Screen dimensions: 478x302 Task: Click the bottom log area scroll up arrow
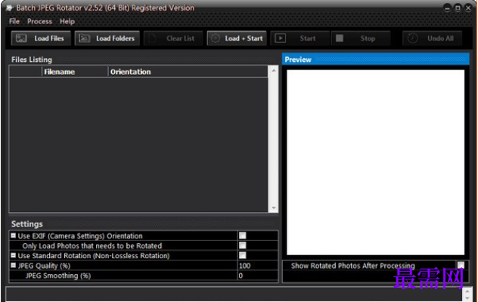(x=467, y=291)
